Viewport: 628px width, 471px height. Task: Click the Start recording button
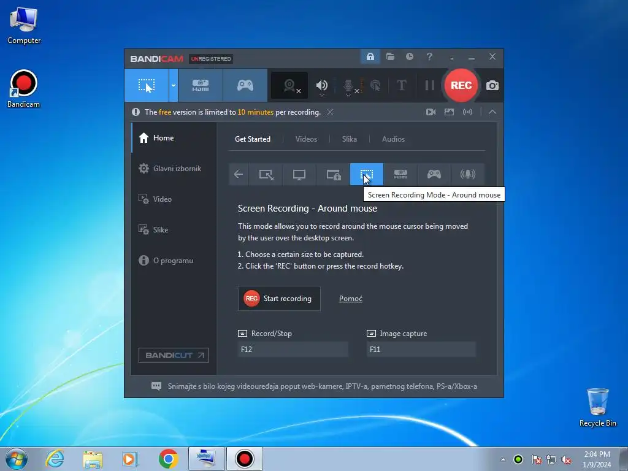[x=279, y=299]
